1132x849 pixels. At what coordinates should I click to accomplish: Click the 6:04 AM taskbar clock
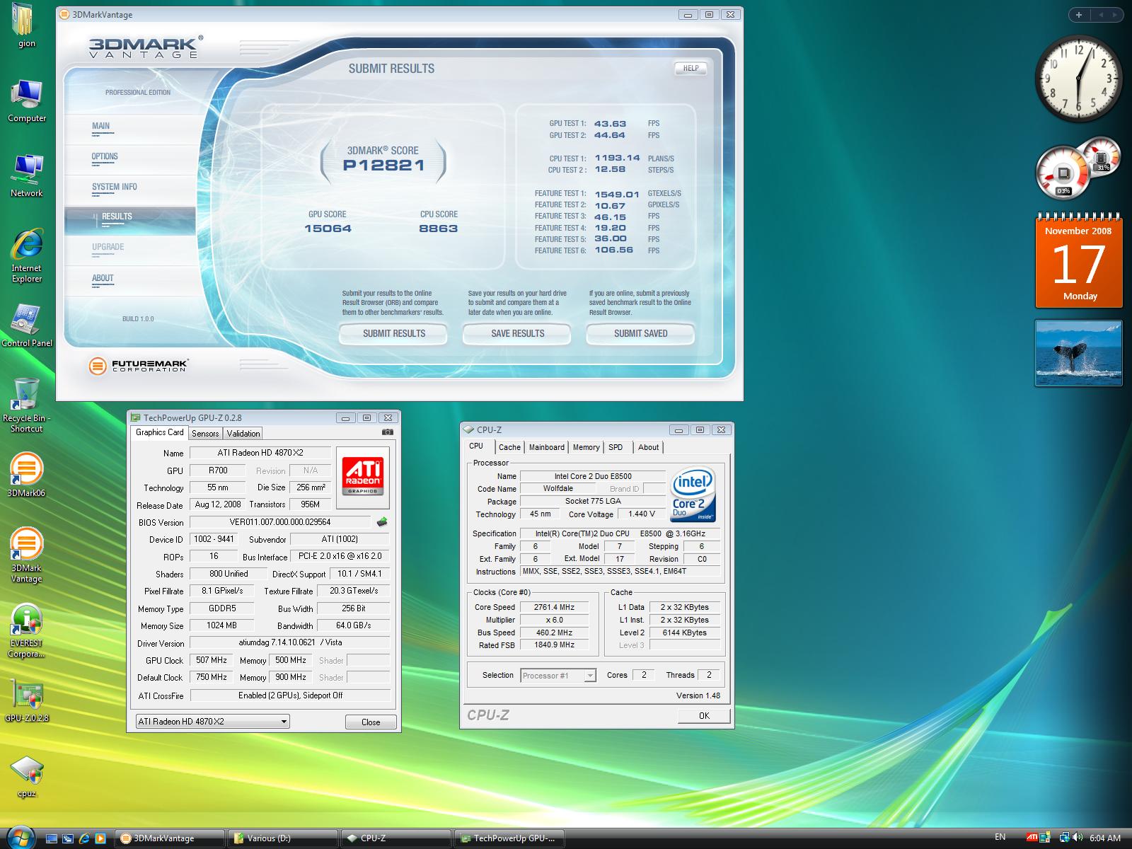pyautogui.click(x=1105, y=838)
